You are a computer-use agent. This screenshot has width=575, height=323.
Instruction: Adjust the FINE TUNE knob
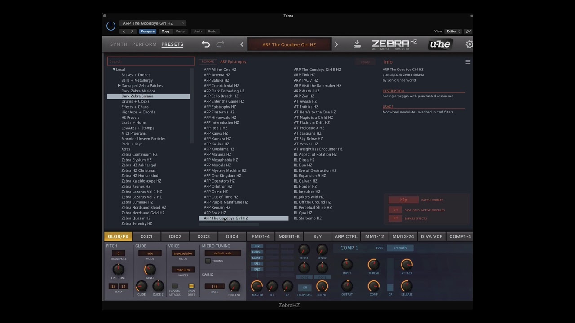(118, 269)
